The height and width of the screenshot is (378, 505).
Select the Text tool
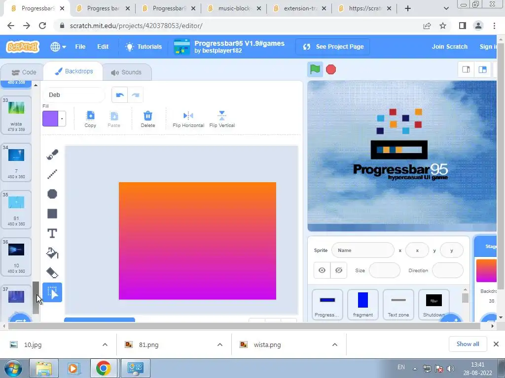pos(52,233)
